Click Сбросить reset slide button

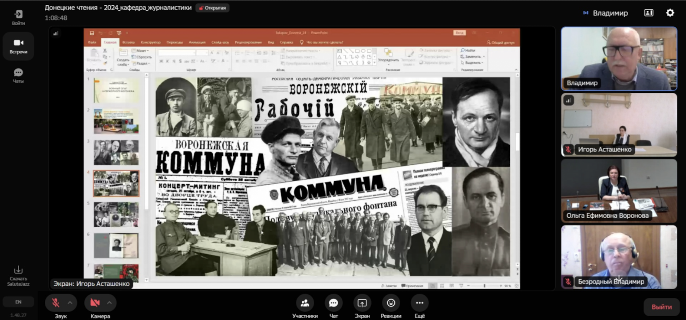coord(142,57)
